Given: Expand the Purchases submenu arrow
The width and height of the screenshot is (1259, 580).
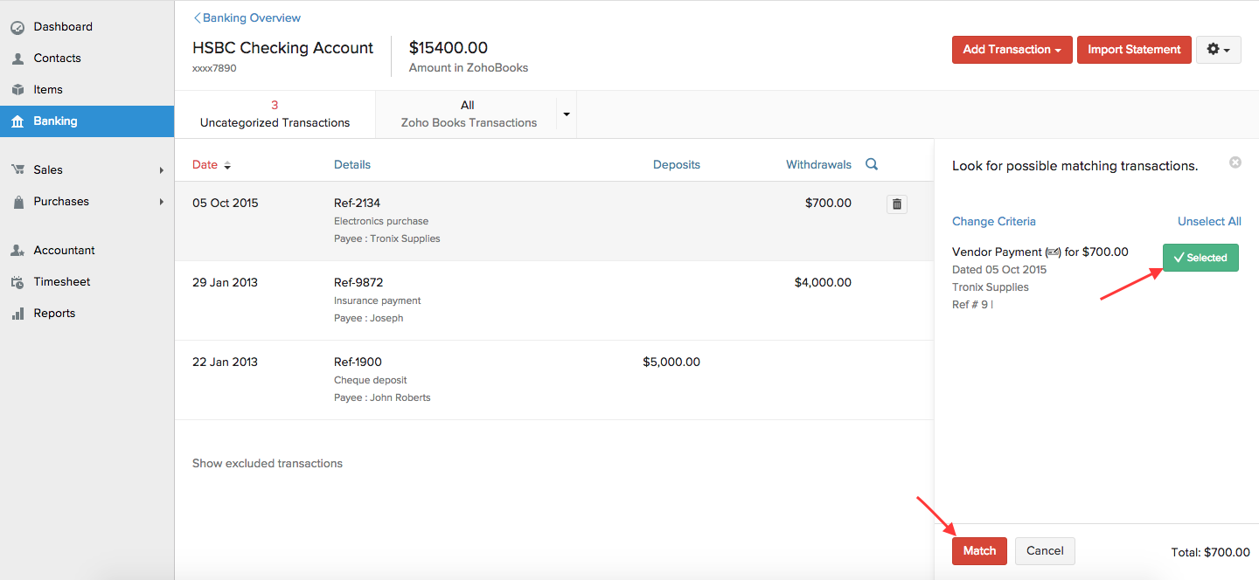Looking at the screenshot, I should coord(162,202).
